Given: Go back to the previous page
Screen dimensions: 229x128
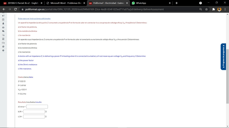Looking at the screenshot, I should click(4, 9).
